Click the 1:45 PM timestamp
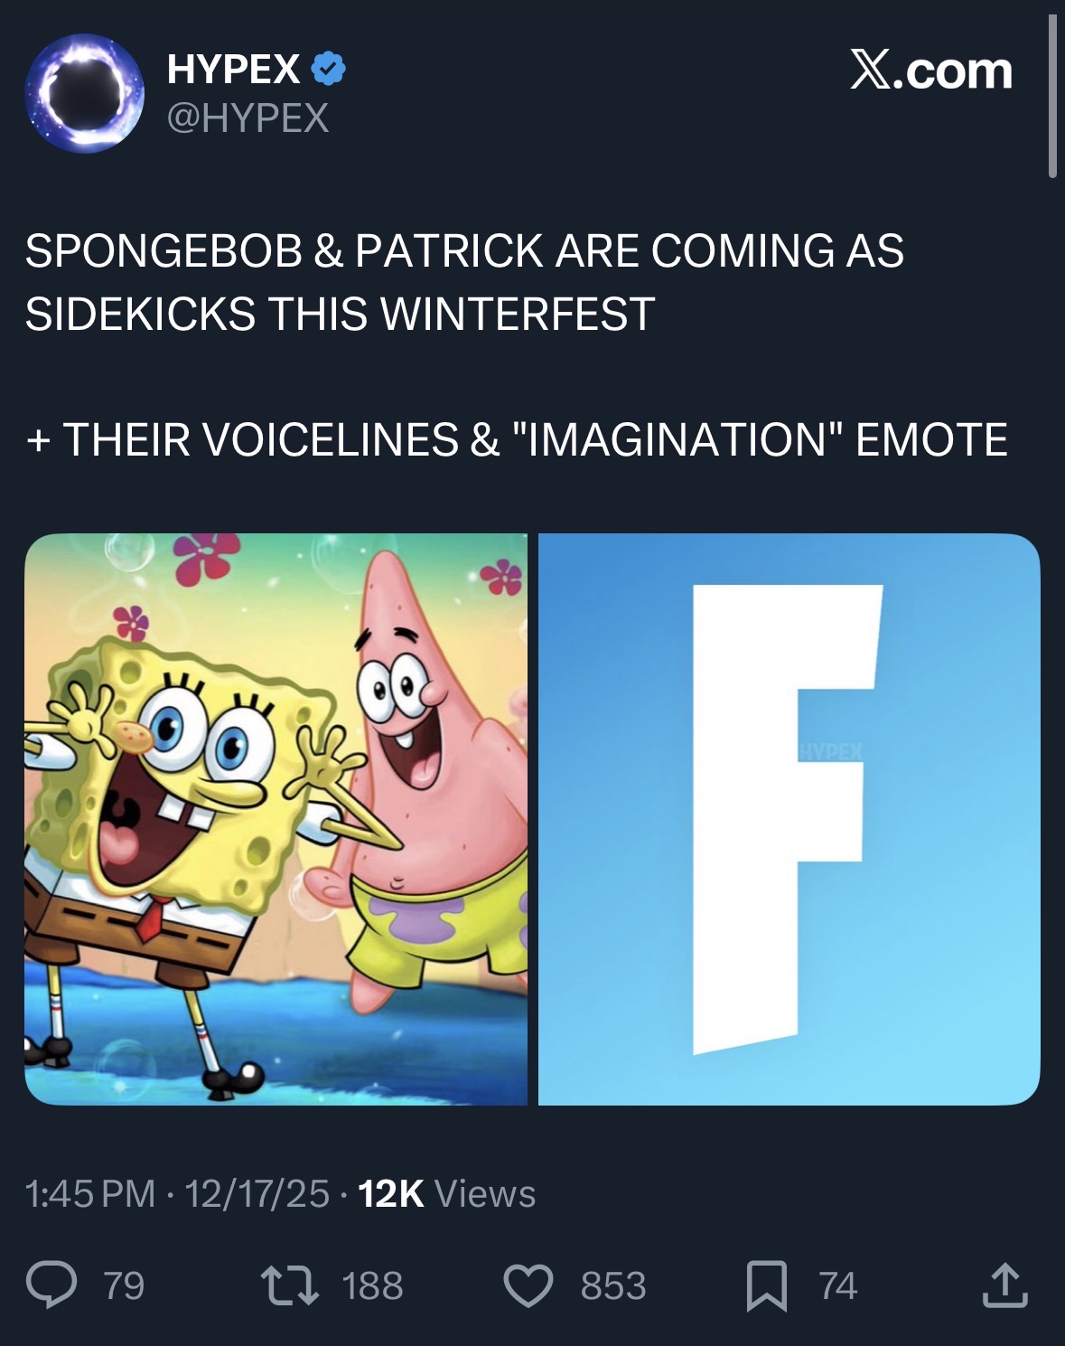The width and height of the screenshot is (1065, 1346). pyautogui.click(x=90, y=1193)
